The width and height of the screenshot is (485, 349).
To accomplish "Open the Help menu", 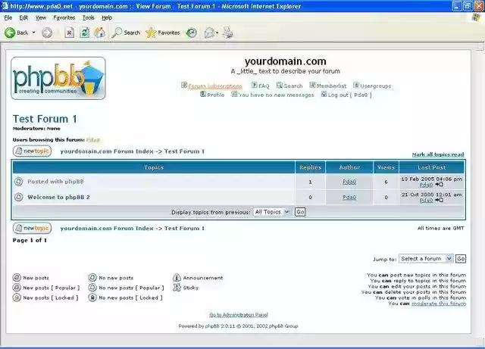I will [107, 17].
